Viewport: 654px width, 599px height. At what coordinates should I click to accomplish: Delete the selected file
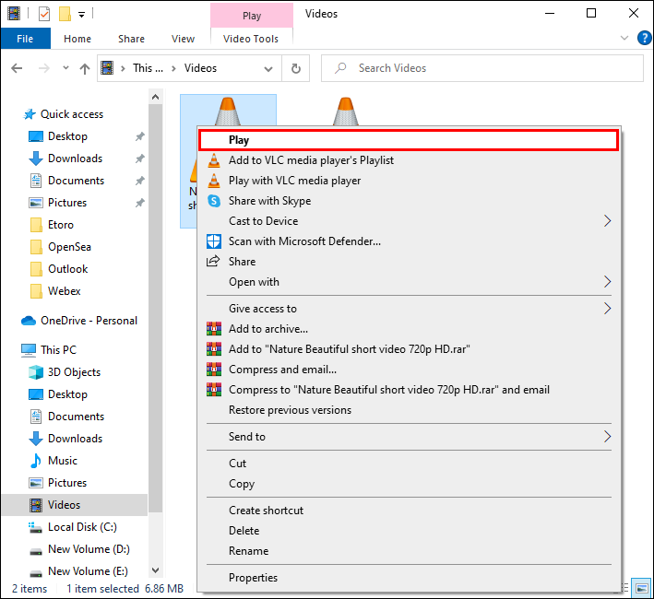pyautogui.click(x=409, y=531)
